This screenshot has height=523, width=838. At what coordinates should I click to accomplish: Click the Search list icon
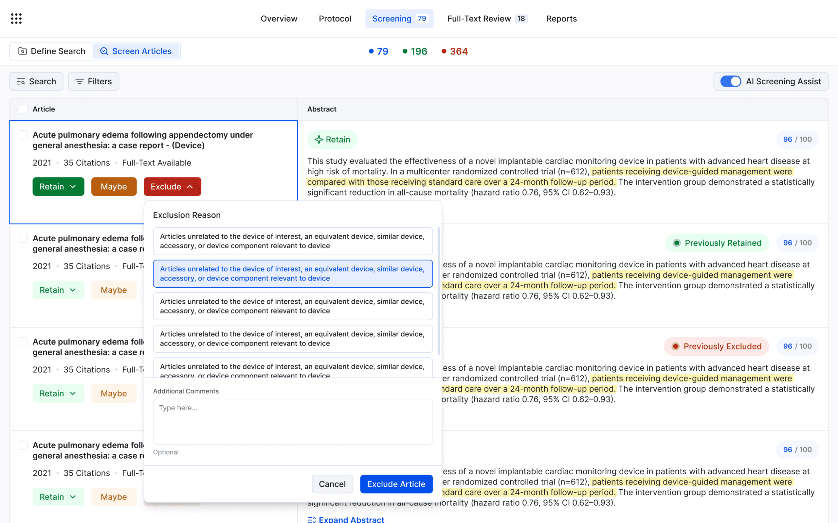[x=21, y=82]
